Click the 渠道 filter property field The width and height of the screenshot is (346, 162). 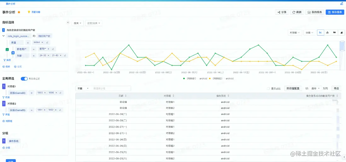(x=17, y=43)
